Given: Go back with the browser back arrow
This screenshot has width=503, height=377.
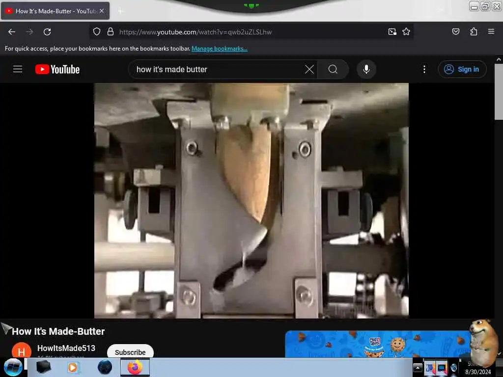Looking at the screenshot, I should [x=12, y=32].
